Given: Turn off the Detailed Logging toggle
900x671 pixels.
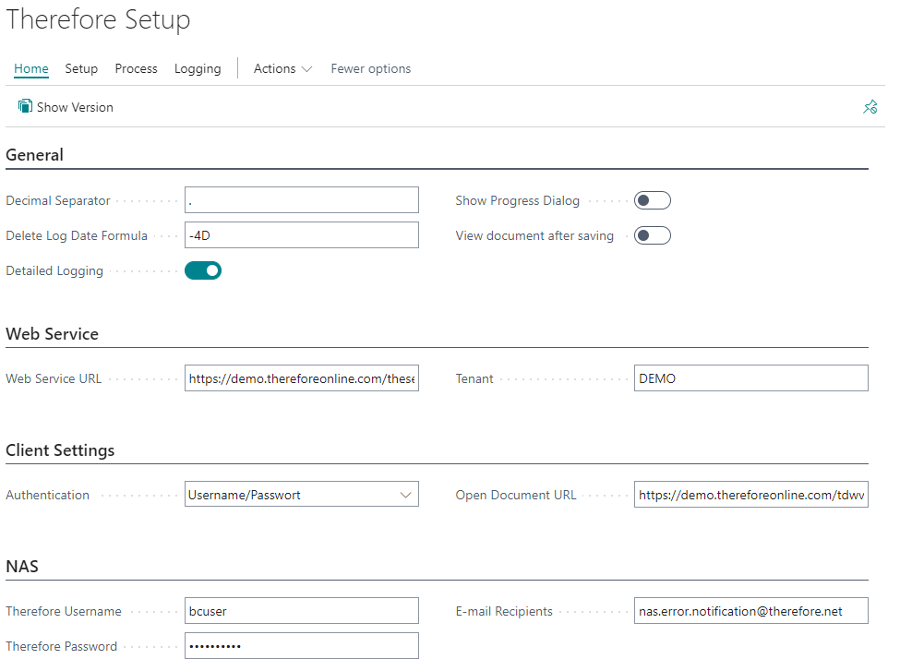Looking at the screenshot, I should click(202, 270).
